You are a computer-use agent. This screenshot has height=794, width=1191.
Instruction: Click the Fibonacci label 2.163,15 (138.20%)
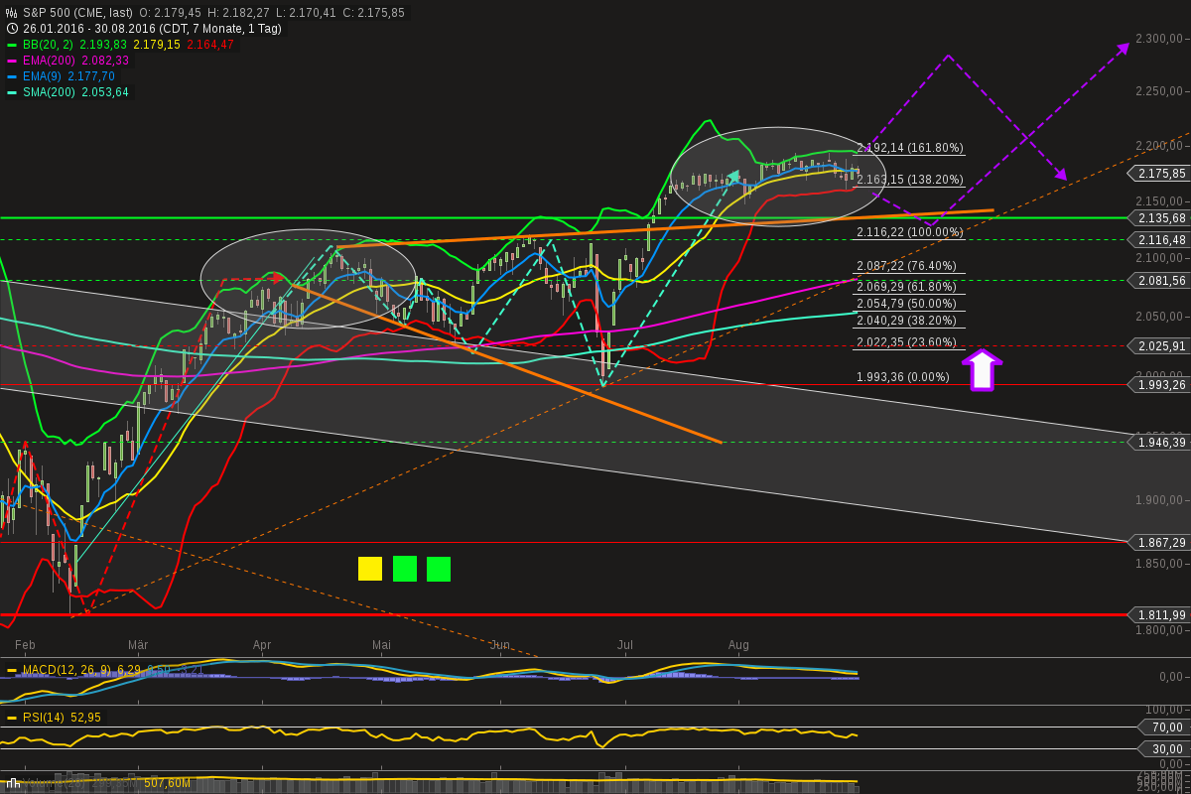[910, 180]
